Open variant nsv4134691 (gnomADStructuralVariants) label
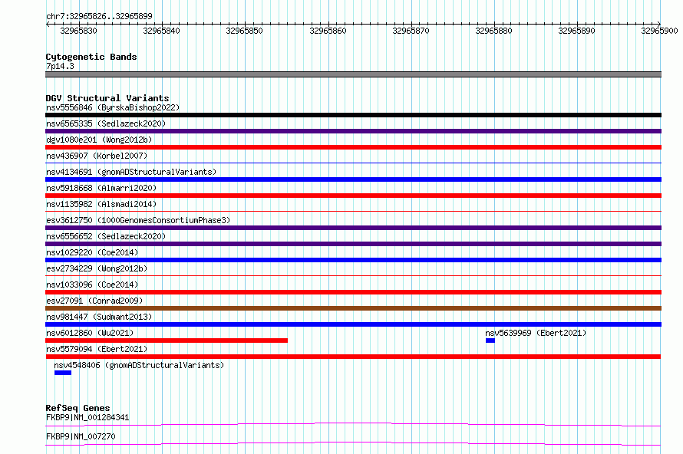 [x=131, y=172]
